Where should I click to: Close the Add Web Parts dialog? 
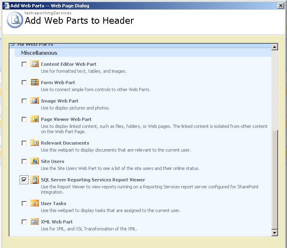pyautogui.click(x=280, y=6)
